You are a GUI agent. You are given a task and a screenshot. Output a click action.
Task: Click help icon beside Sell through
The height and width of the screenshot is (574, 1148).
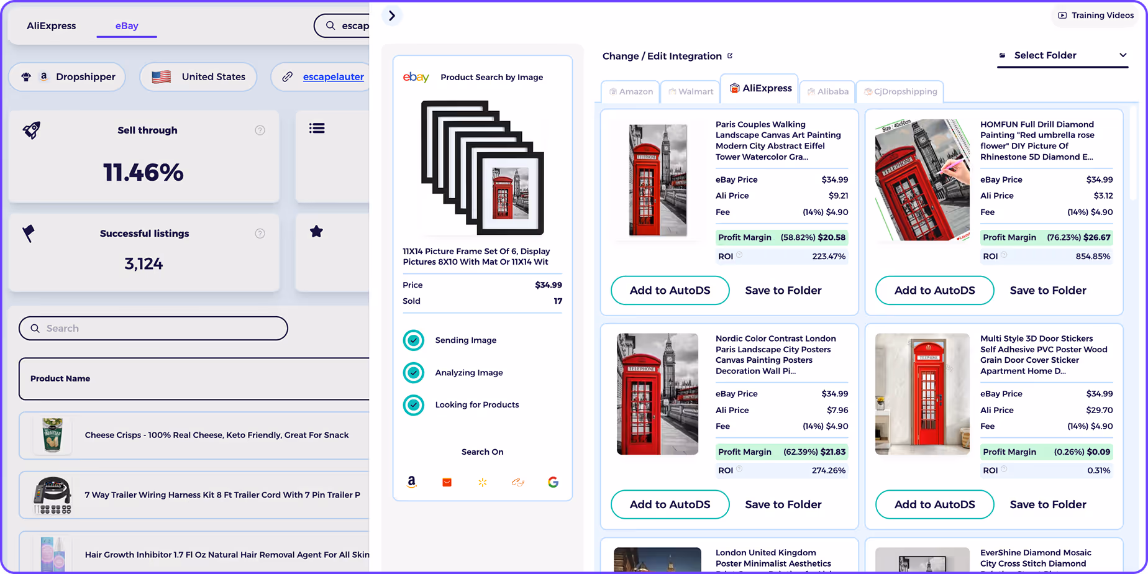click(260, 130)
